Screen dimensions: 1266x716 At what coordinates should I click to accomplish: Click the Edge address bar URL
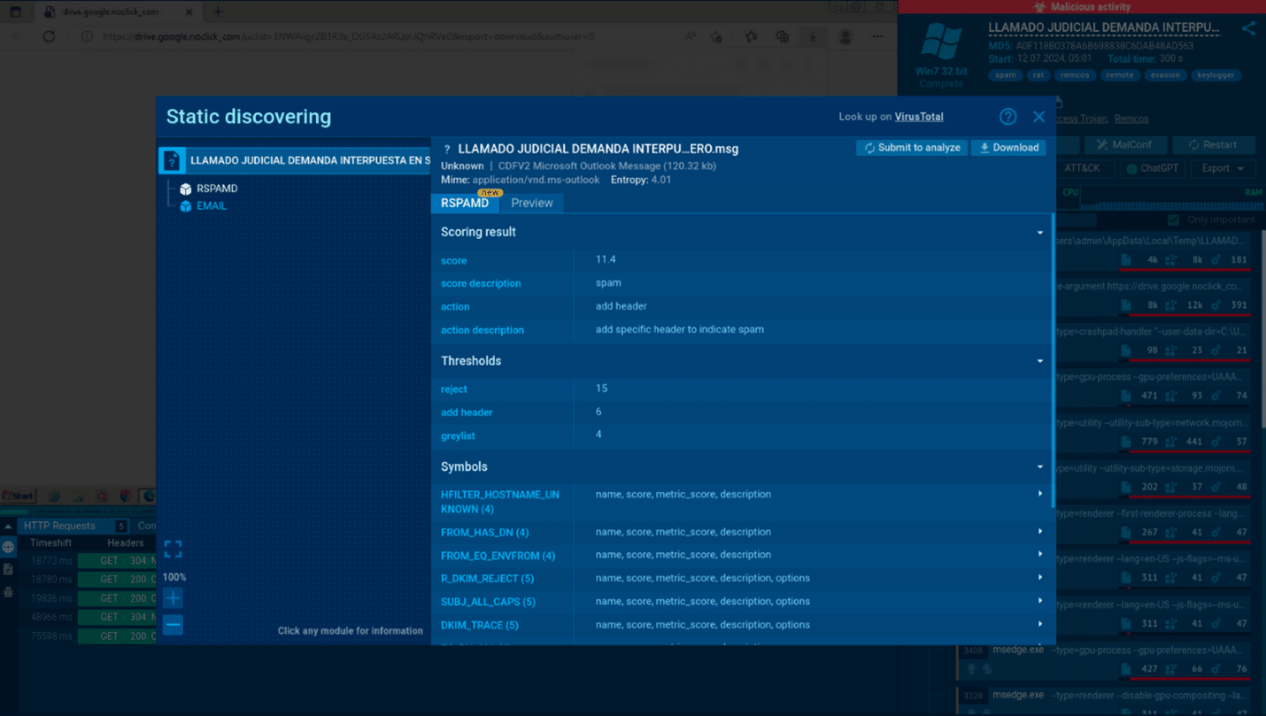[349, 36]
